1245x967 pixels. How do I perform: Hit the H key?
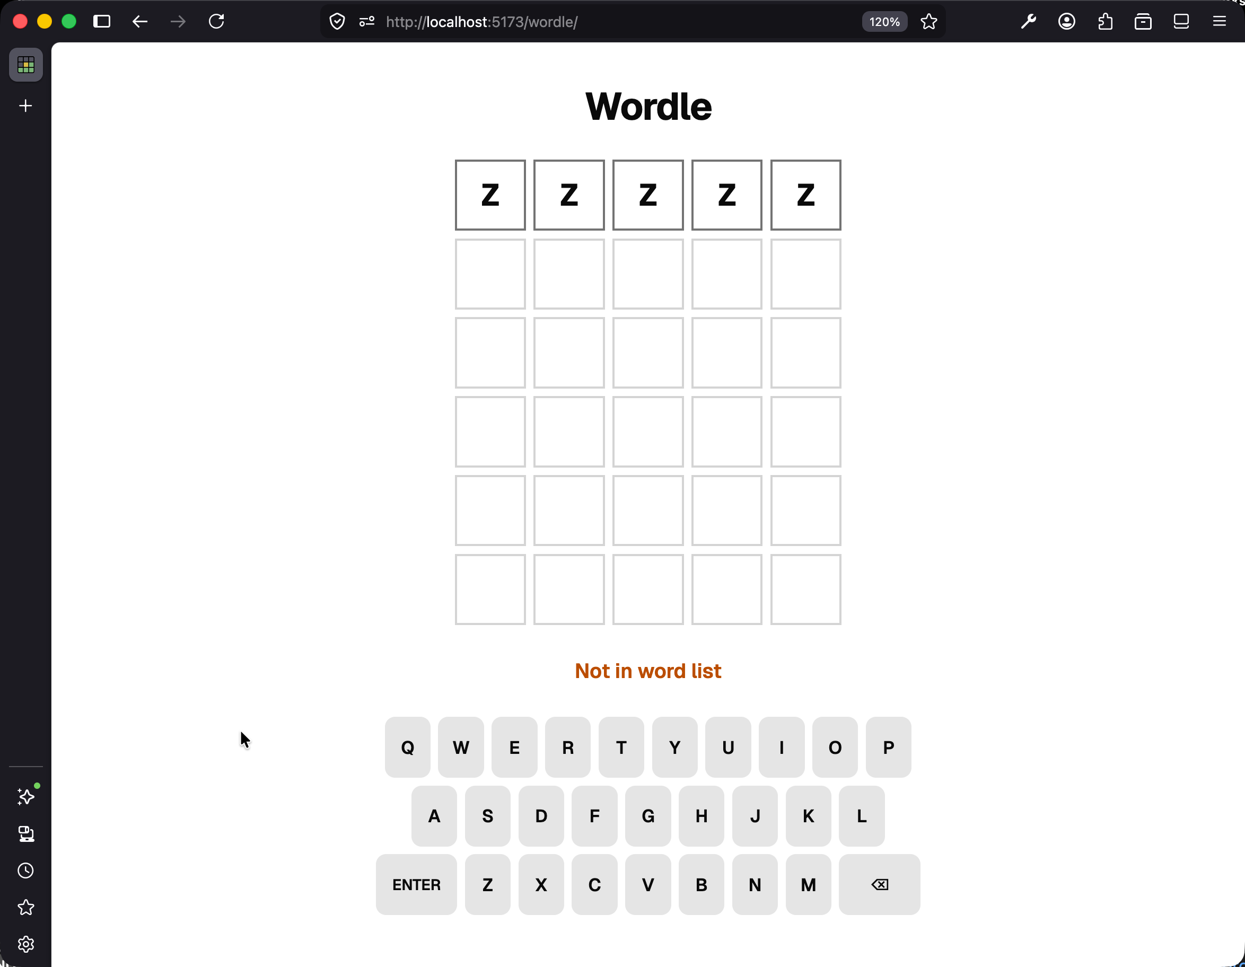pos(702,816)
